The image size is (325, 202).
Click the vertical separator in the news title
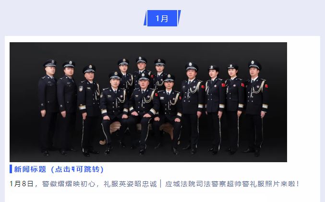(x=161, y=184)
